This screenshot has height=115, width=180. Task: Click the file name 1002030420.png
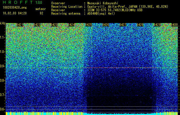click(15, 7)
